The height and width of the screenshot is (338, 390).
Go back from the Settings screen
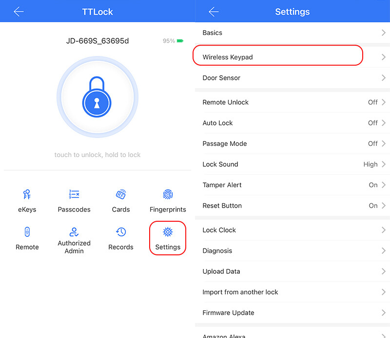pos(214,12)
